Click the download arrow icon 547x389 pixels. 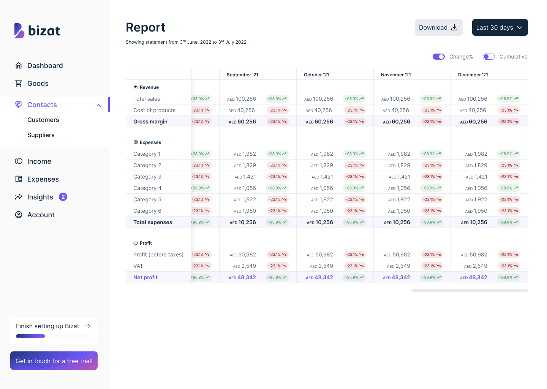pos(454,27)
